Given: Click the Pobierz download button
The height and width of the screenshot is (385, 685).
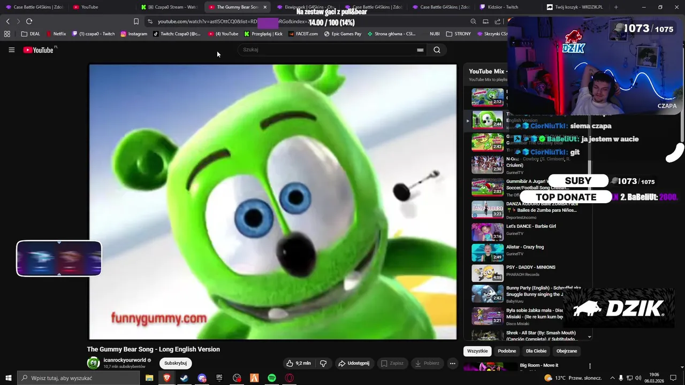Looking at the screenshot, I should coord(427,363).
